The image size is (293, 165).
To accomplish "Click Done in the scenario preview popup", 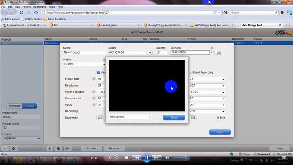I will pyautogui.click(x=174, y=117).
